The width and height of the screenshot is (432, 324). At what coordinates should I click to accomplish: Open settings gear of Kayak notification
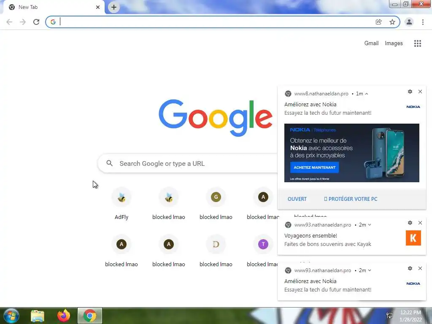pos(410,223)
